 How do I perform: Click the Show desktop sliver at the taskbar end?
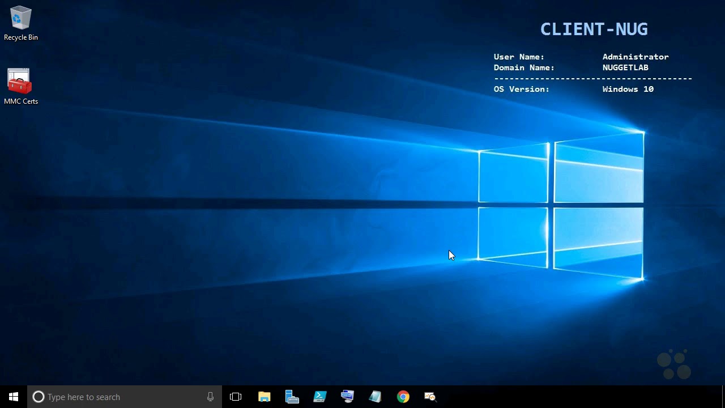[723, 397]
